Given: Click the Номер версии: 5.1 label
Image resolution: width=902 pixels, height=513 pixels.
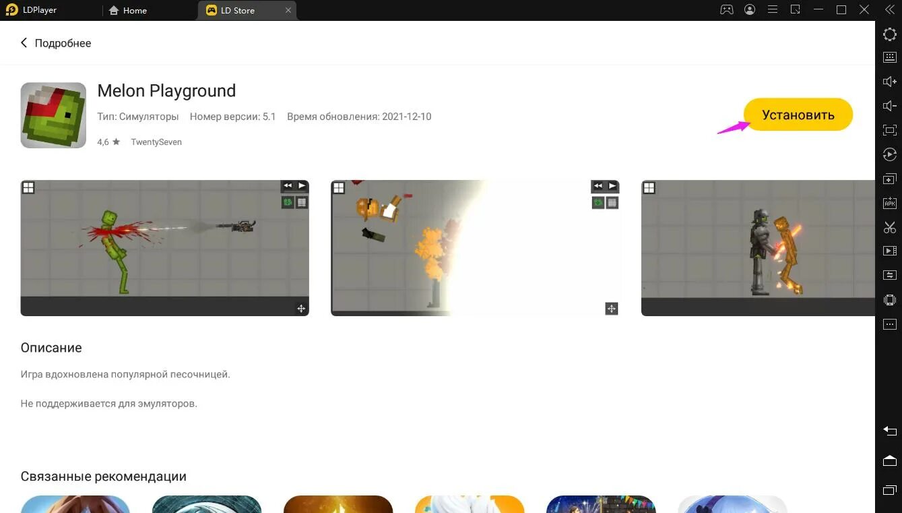Looking at the screenshot, I should coord(233,117).
